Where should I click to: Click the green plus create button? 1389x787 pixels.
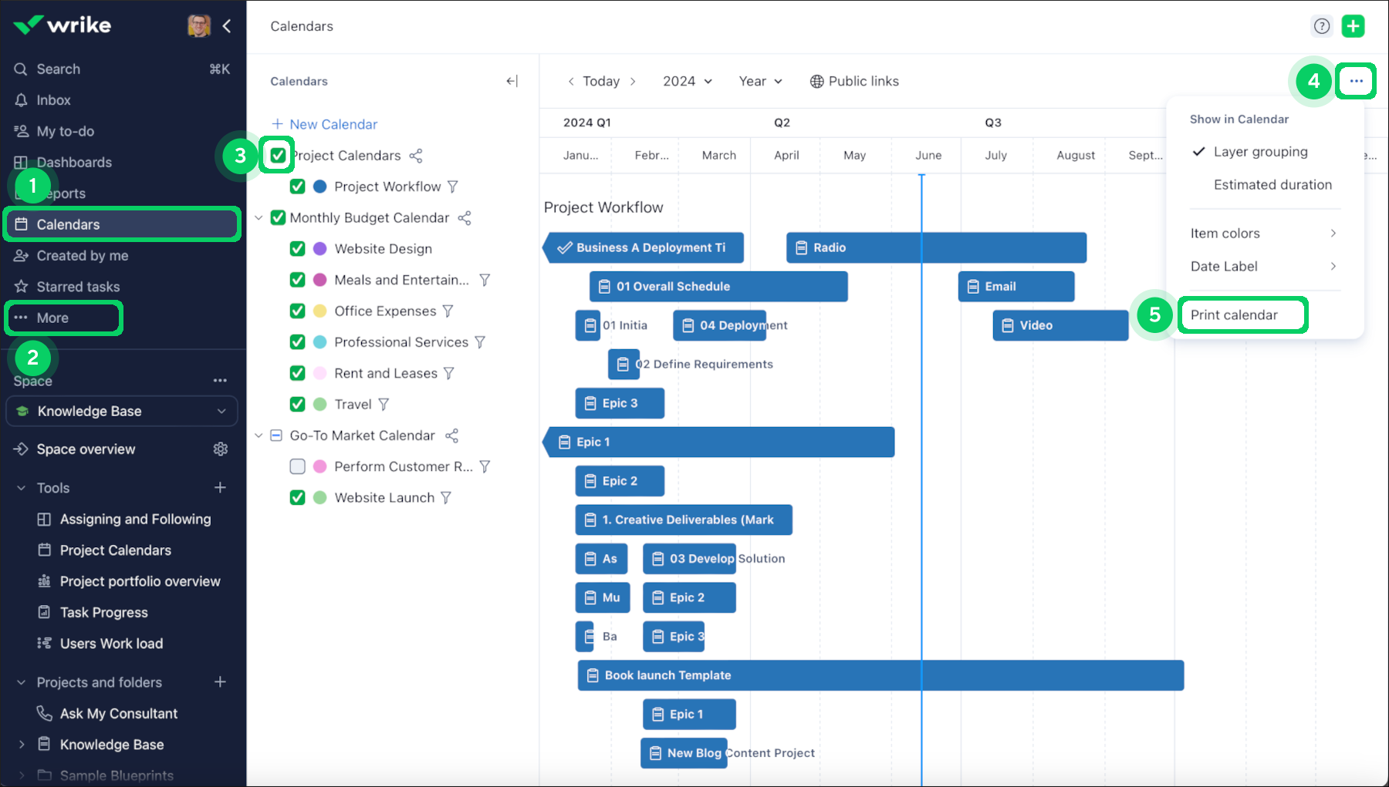[x=1353, y=26]
